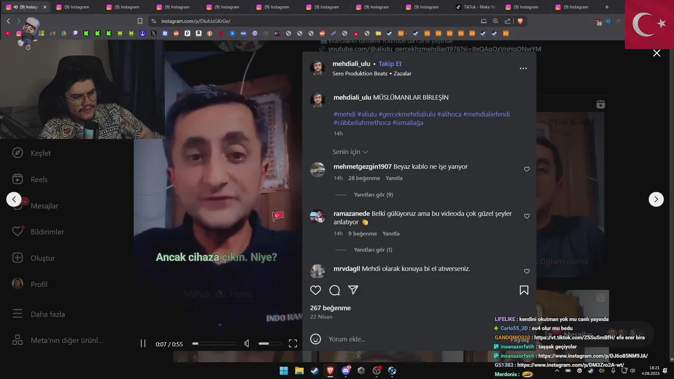Screen dimensions: 674x379
Task: Open ramazanede's profile avatar
Action: (x=318, y=216)
